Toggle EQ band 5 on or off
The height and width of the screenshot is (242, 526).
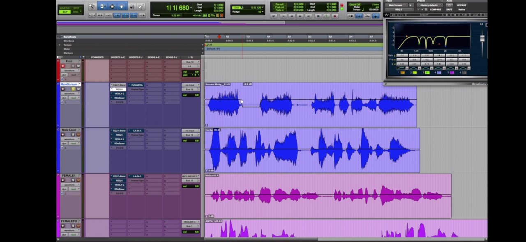point(452,73)
